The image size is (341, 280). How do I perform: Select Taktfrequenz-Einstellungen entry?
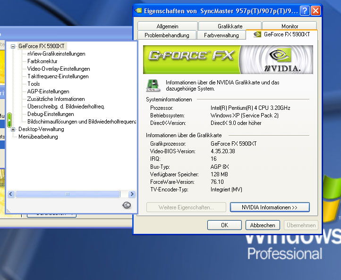pyautogui.click(x=58, y=76)
